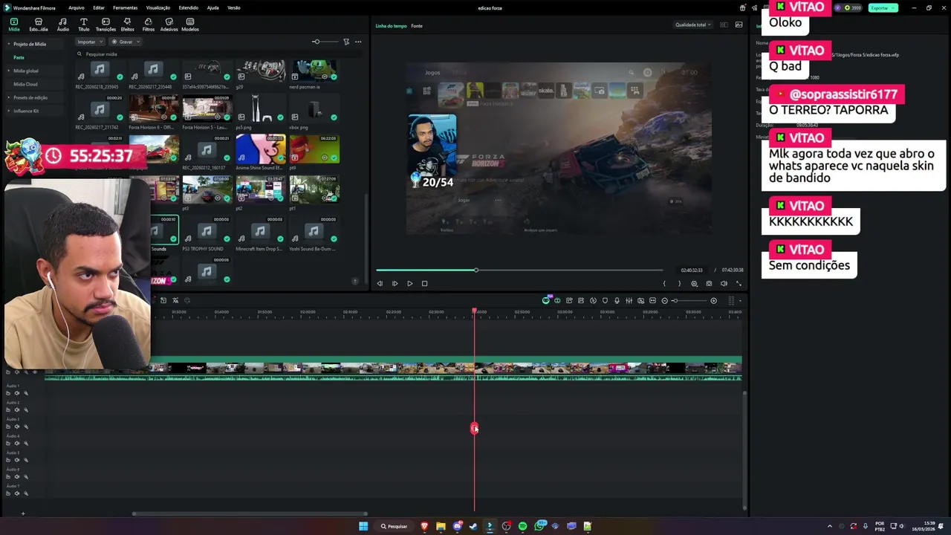Click the marker shield icon in timeline toolbar
The height and width of the screenshot is (535, 951).
coord(605,300)
